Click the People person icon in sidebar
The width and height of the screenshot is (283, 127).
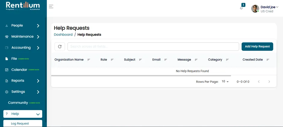7,26
